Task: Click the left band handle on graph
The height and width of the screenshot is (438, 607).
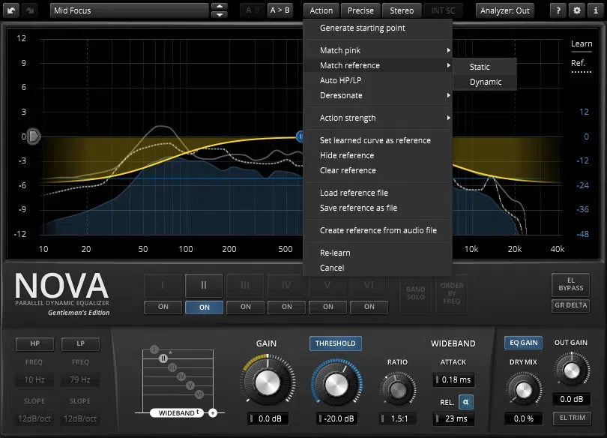Action: coord(34,136)
